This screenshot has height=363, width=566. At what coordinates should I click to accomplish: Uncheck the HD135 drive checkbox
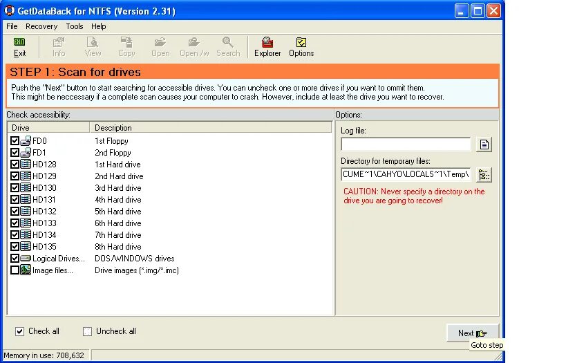[15, 246]
